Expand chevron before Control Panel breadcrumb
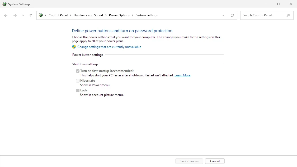This screenshot has height=167, width=297. tap(45, 15)
